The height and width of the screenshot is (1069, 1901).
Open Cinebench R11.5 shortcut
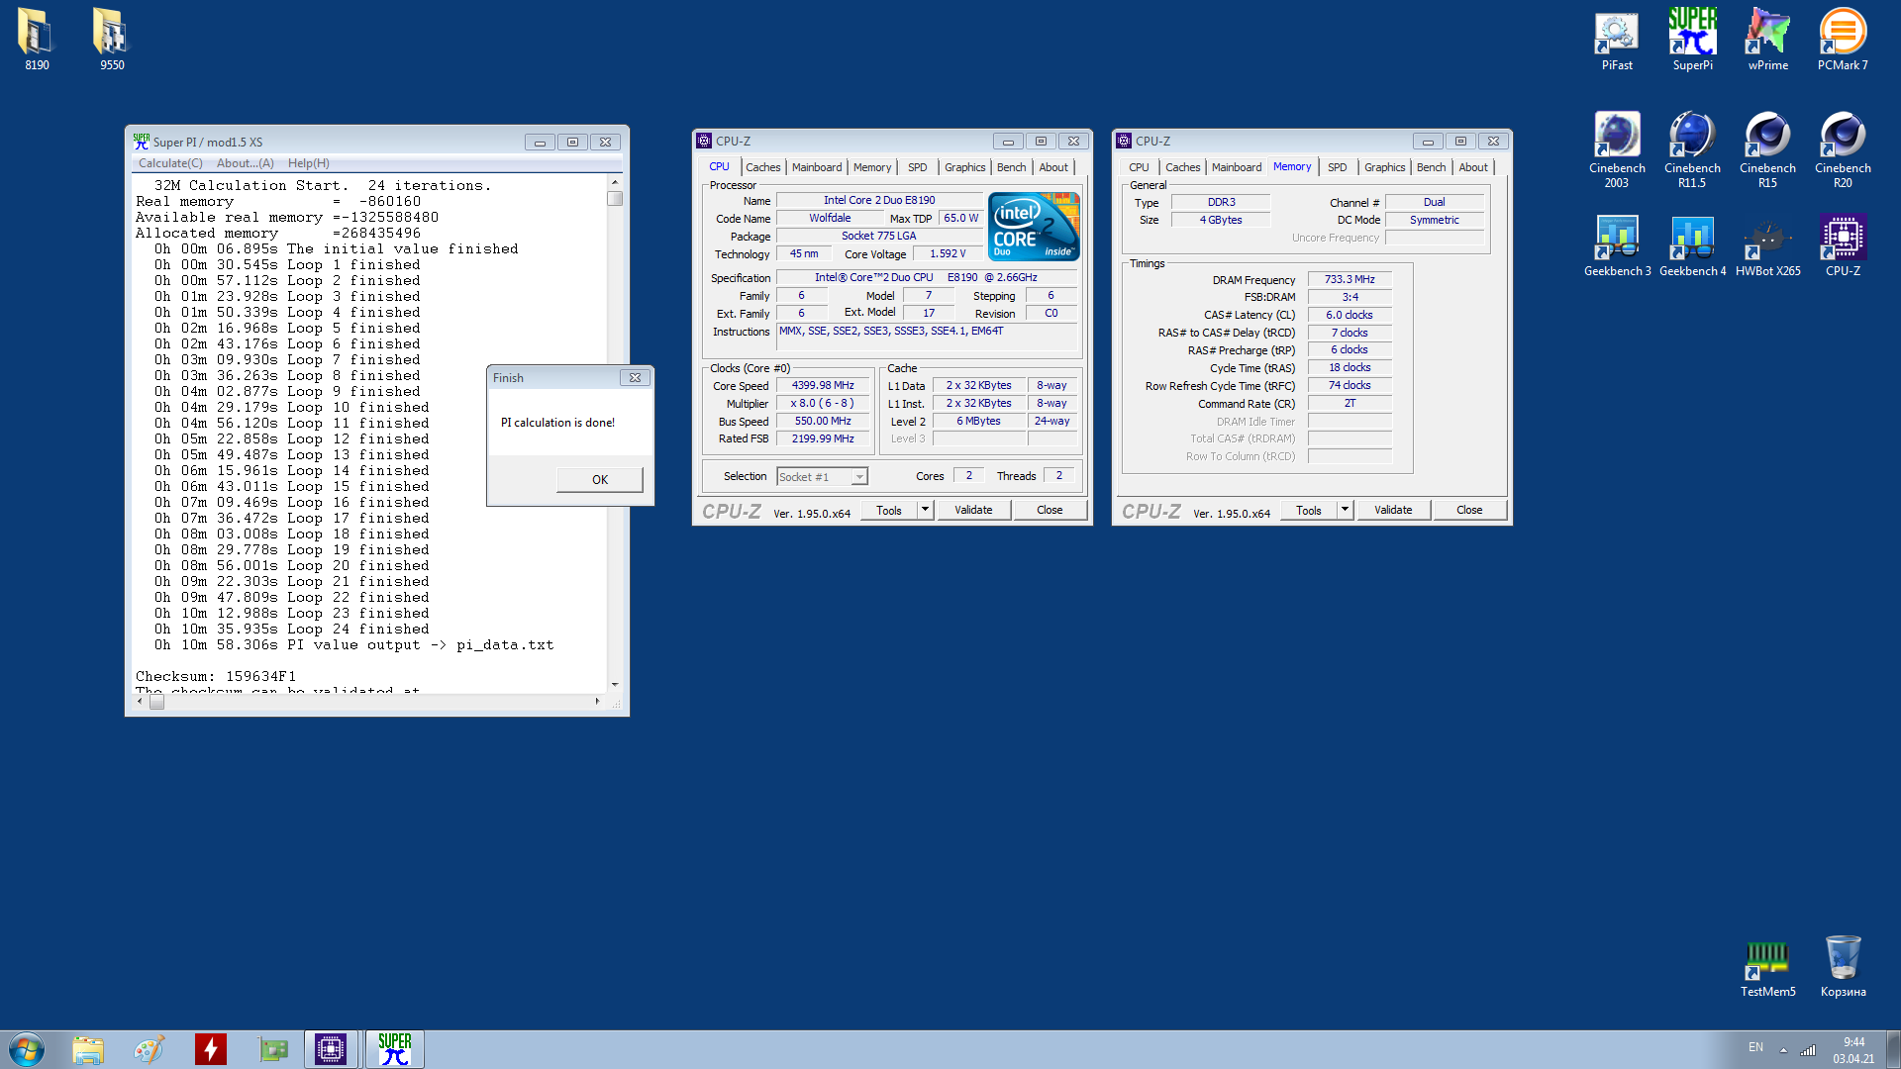1692,149
